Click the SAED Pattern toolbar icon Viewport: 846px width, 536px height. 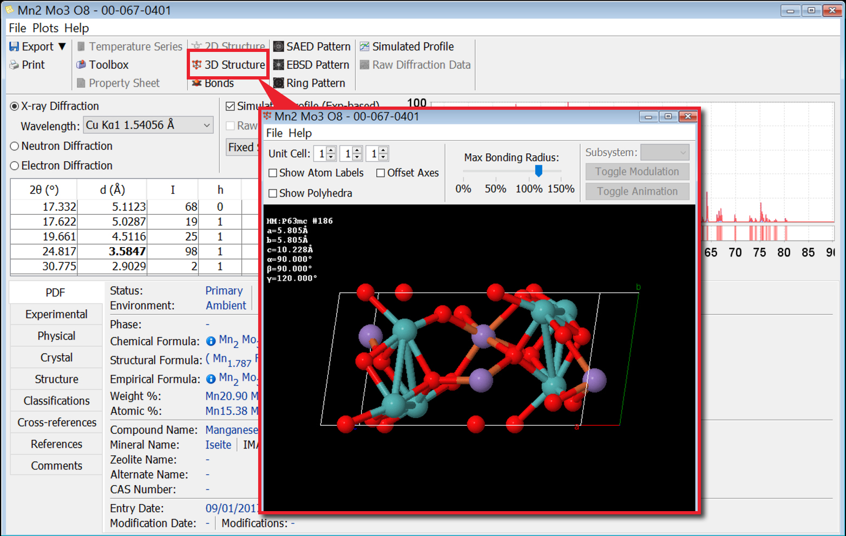[279, 47]
